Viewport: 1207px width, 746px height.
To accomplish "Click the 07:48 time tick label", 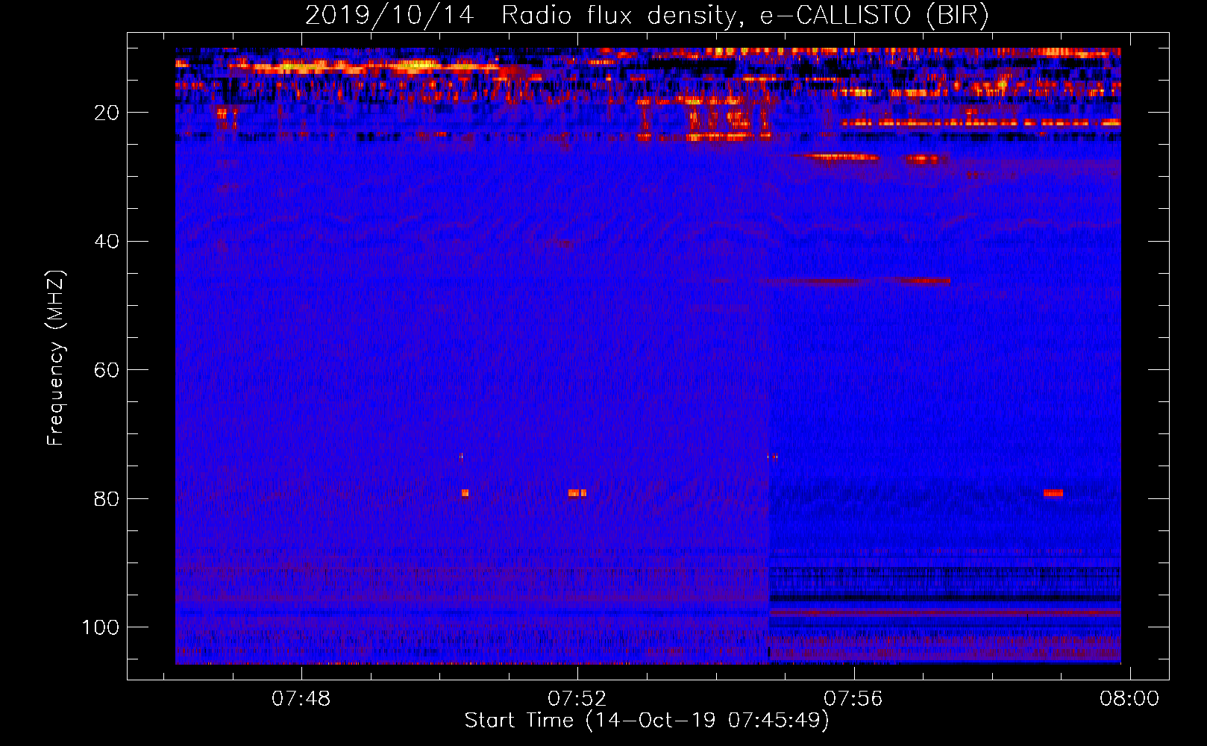I will coord(301,698).
